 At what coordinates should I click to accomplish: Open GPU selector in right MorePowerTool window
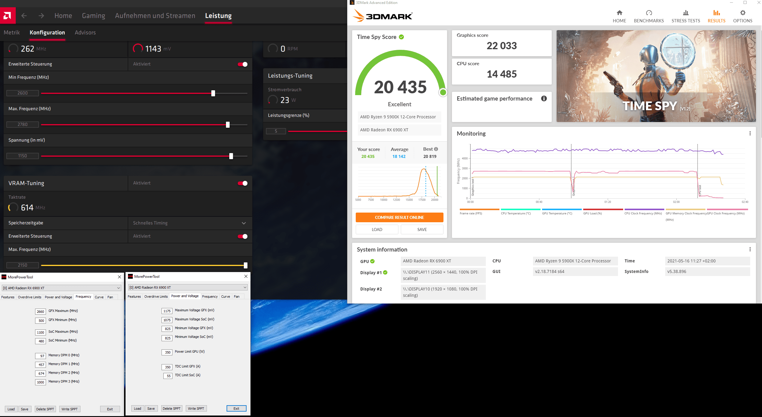[188, 287]
